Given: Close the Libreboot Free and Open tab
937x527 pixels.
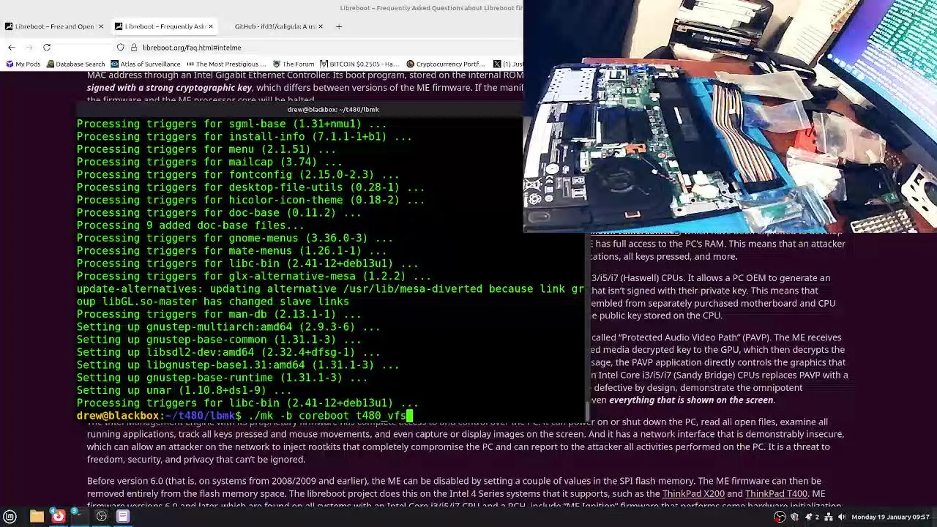Looking at the screenshot, I should 101,26.
